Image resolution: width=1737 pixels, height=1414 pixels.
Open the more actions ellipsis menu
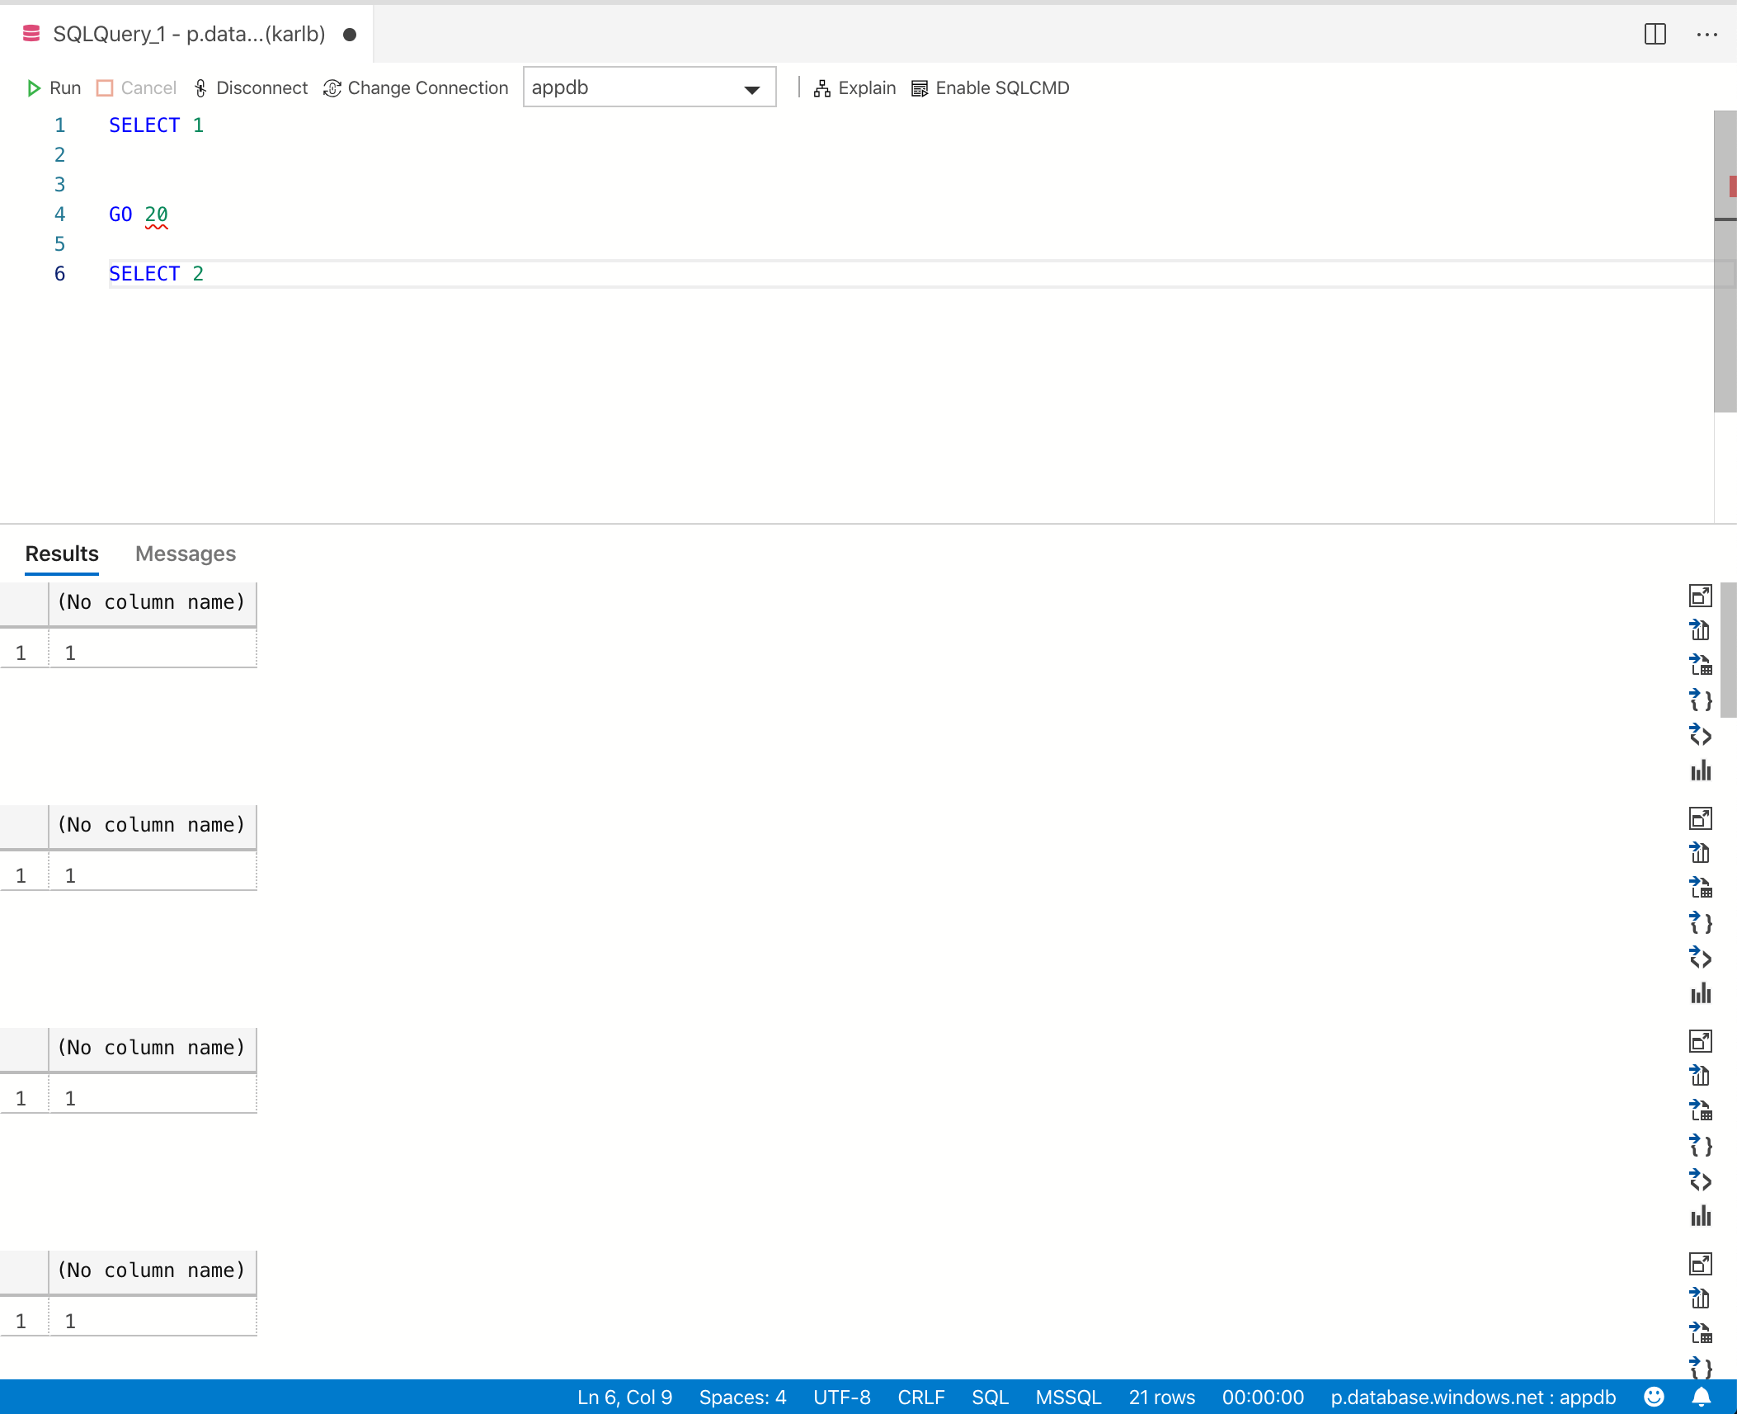[x=1707, y=35]
